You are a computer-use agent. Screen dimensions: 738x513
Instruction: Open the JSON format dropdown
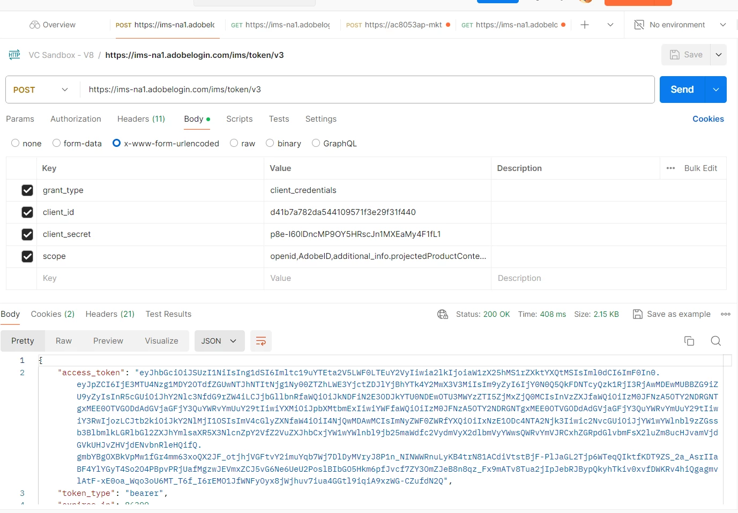click(x=219, y=341)
